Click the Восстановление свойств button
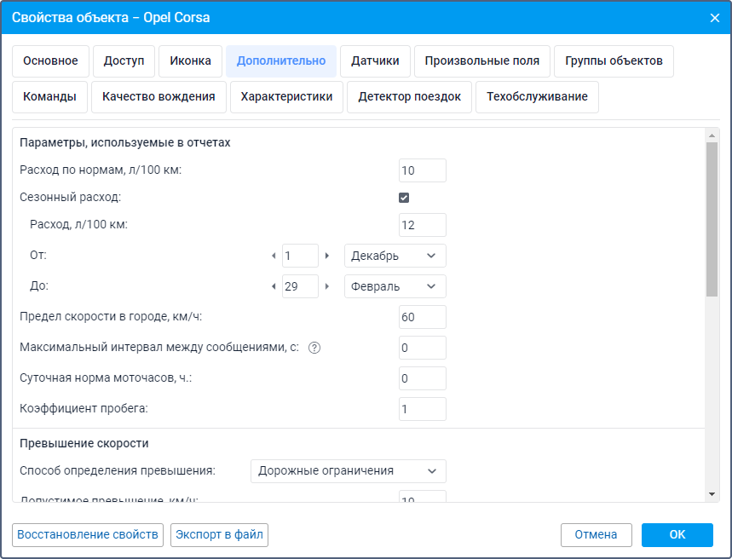732x559 pixels. [88, 535]
